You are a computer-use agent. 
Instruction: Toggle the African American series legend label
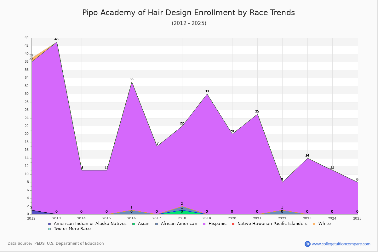coord(179,224)
